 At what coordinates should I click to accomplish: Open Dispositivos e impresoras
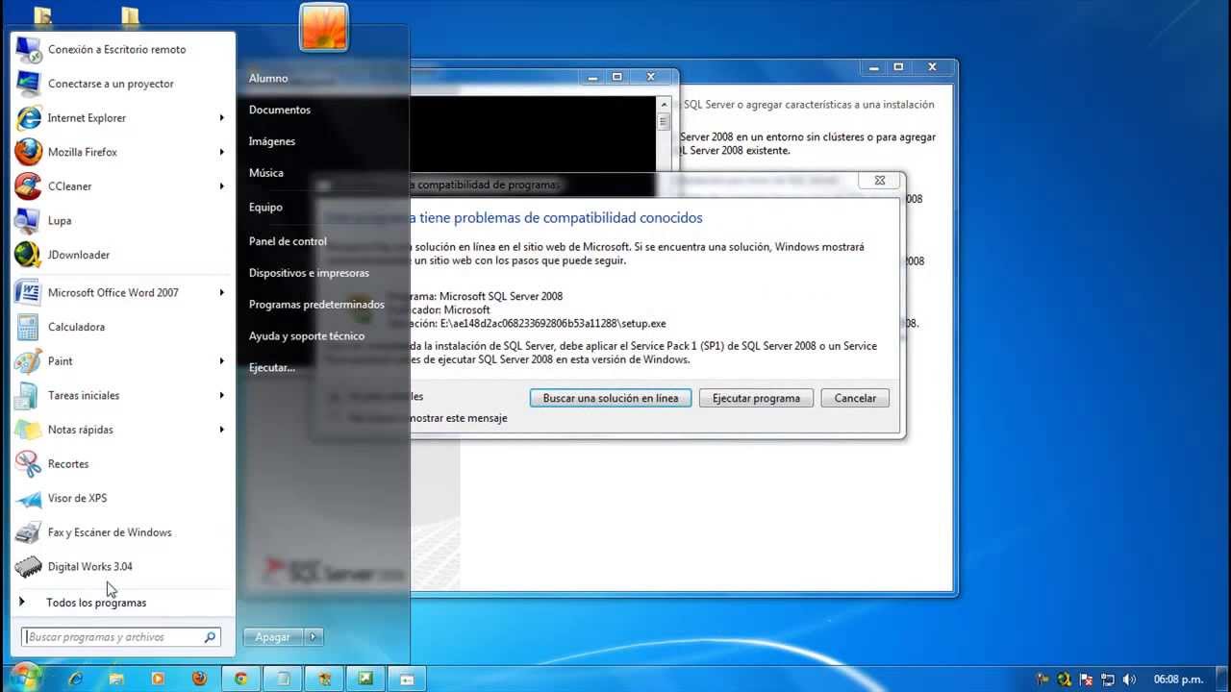pyautogui.click(x=309, y=273)
